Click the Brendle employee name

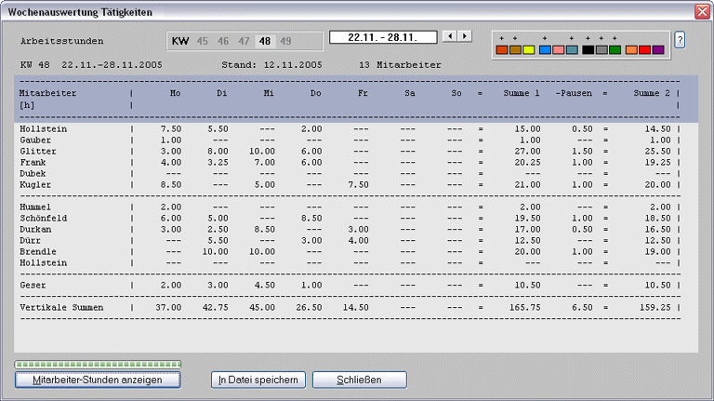38,252
